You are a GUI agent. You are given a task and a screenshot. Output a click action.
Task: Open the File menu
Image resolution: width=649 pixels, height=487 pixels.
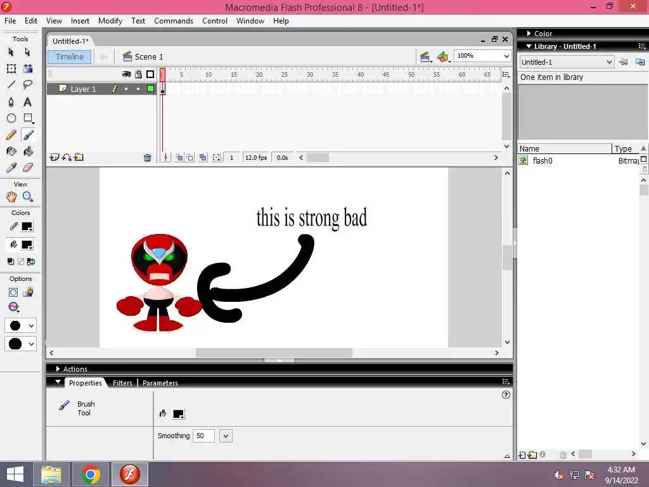coord(10,21)
